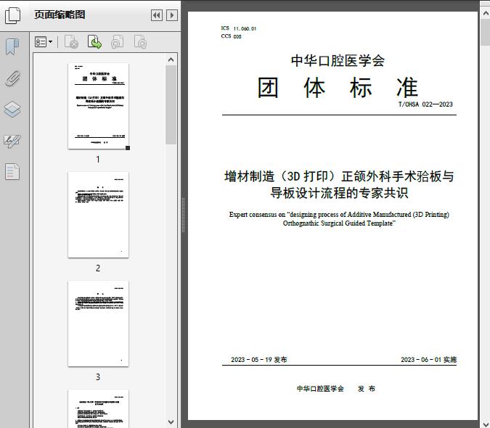
Task: Click the large 团体标准 title text
Action: [338, 88]
